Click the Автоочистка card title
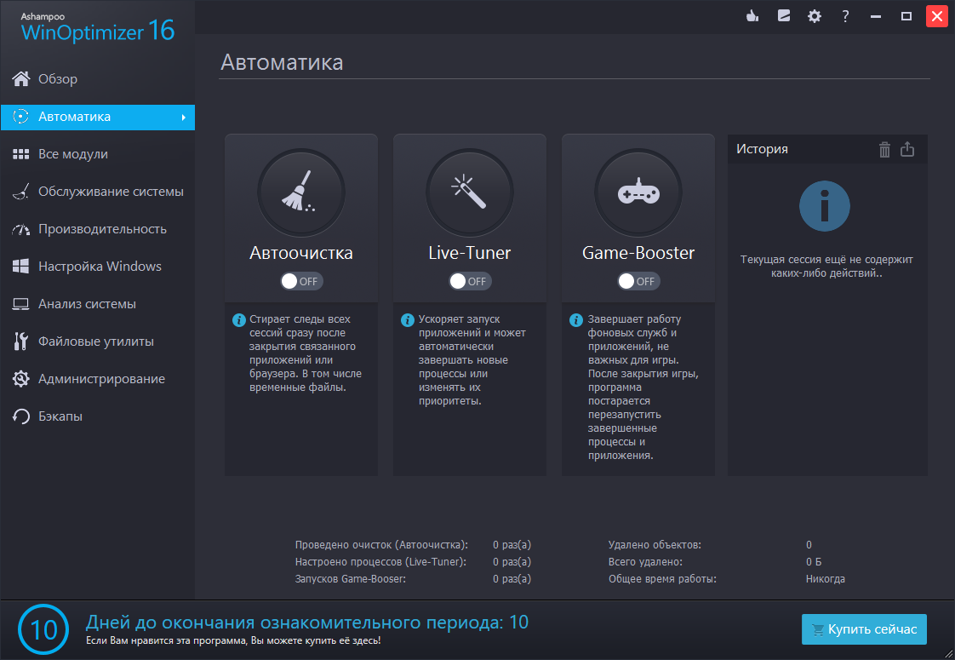The height and width of the screenshot is (660, 955). point(300,253)
